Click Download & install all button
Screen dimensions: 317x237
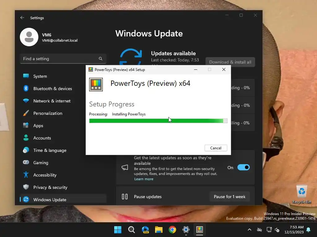[230, 62]
